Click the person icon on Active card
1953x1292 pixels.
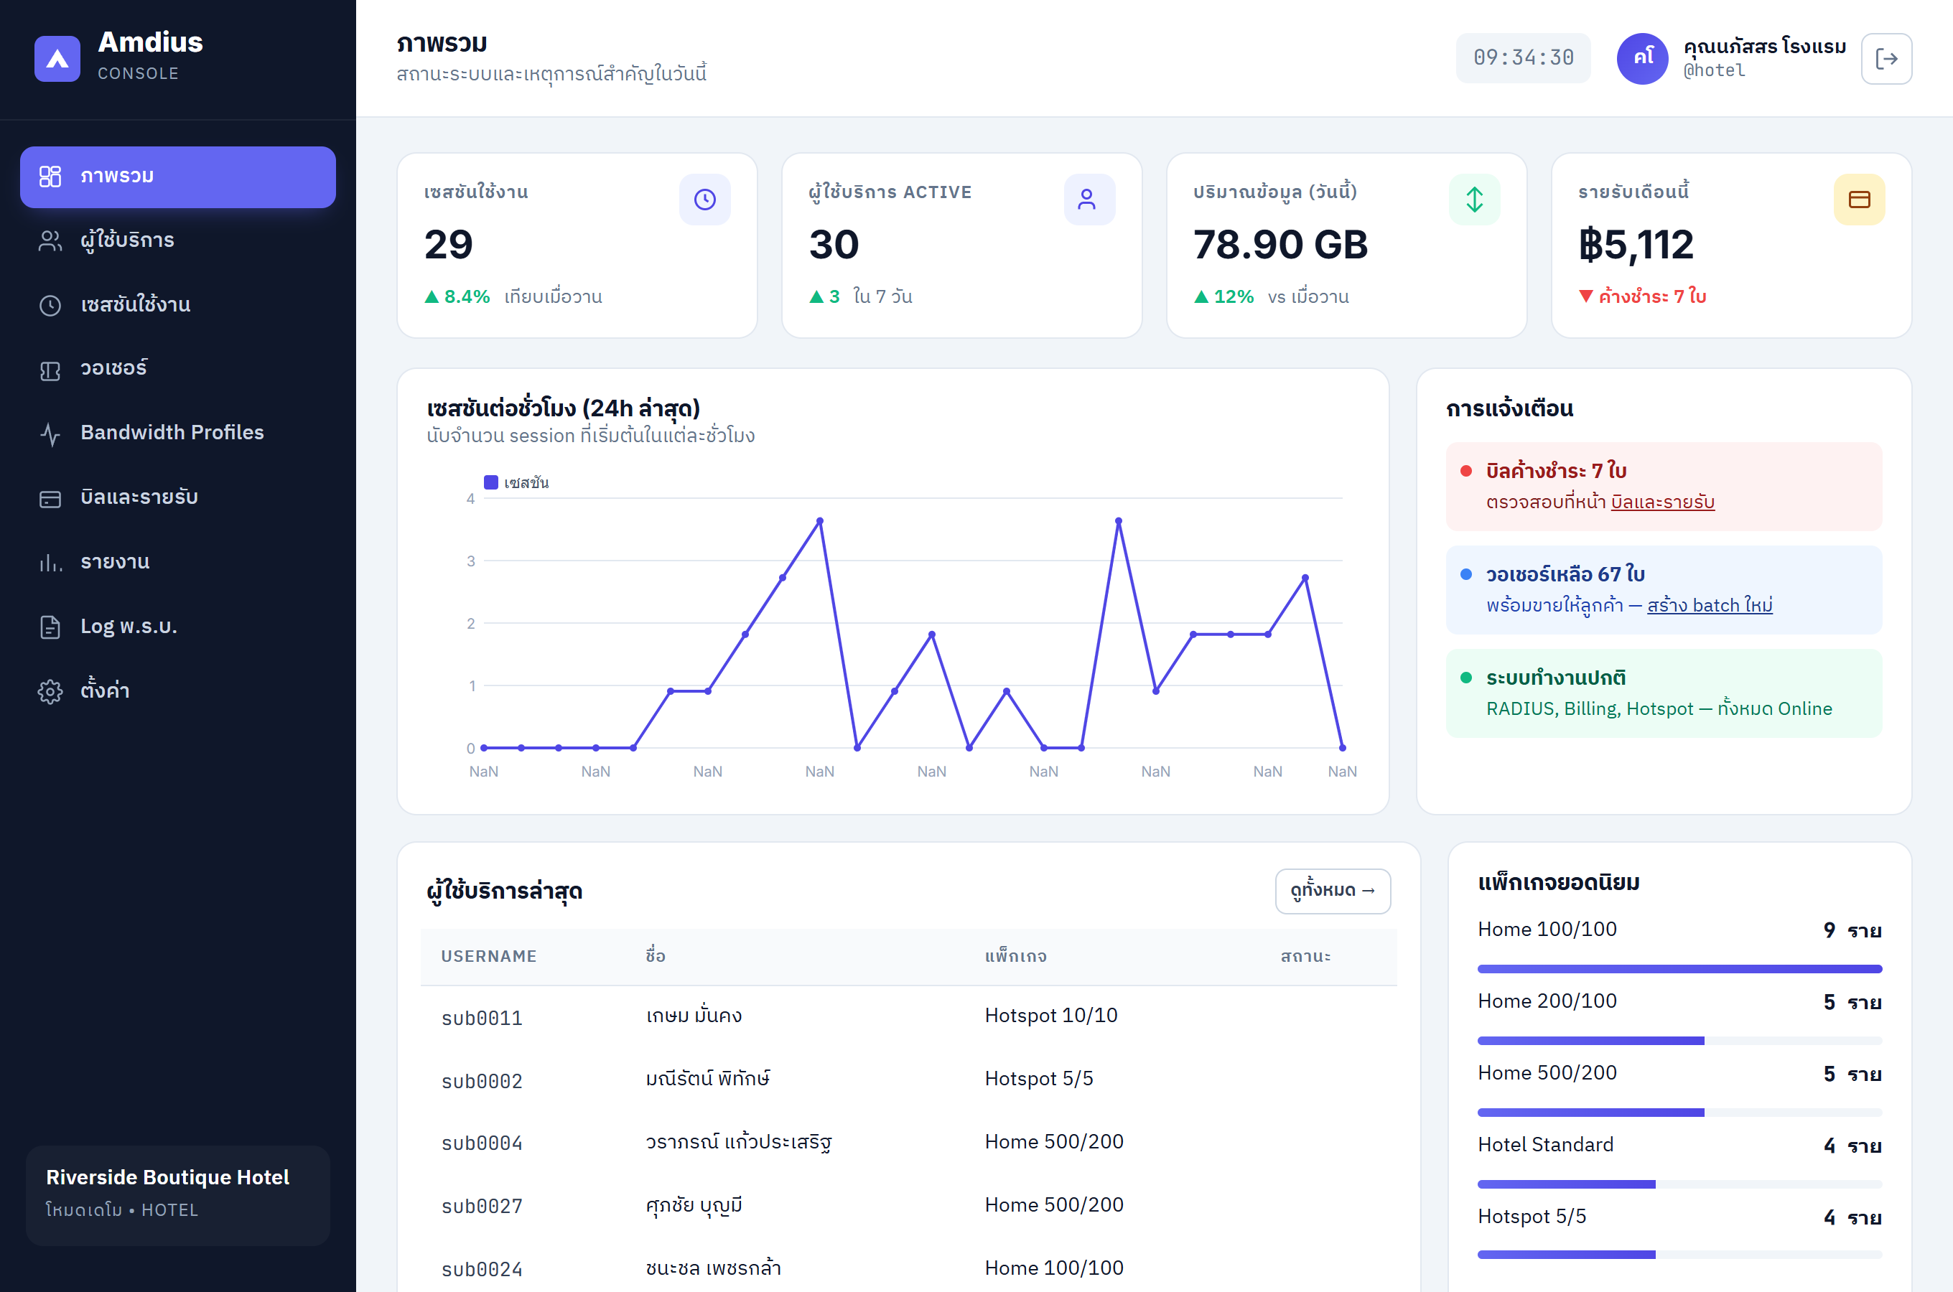pos(1088,200)
